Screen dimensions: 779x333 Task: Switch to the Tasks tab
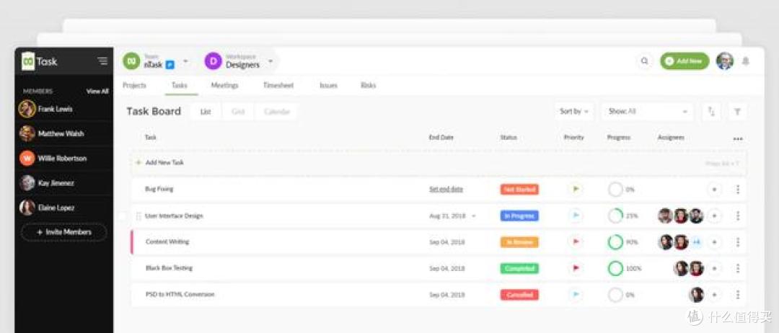coord(180,85)
